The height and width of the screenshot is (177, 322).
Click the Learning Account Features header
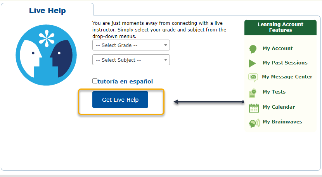[x=280, y=27]
